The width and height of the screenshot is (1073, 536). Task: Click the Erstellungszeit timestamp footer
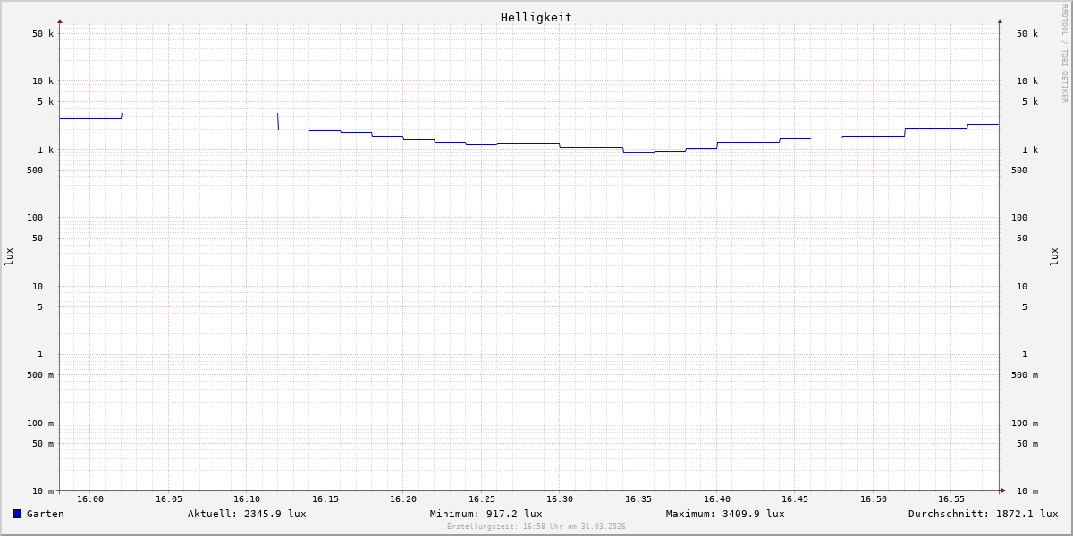[x=536, y=527]
